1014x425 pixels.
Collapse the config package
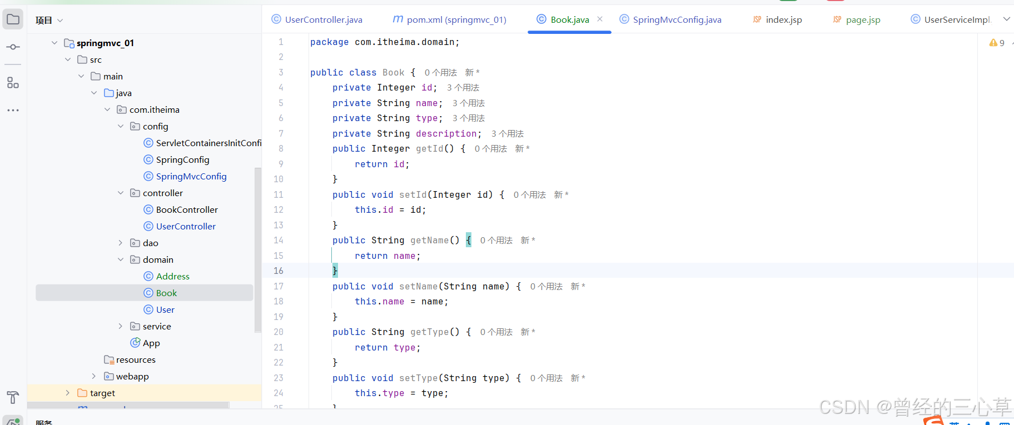click(x=121, y=126)
